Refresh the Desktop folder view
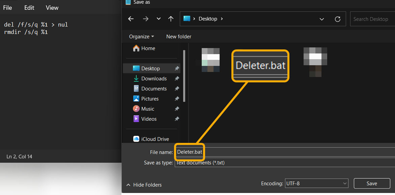Viewport: 395px width, 195px height. click(338, 19)
